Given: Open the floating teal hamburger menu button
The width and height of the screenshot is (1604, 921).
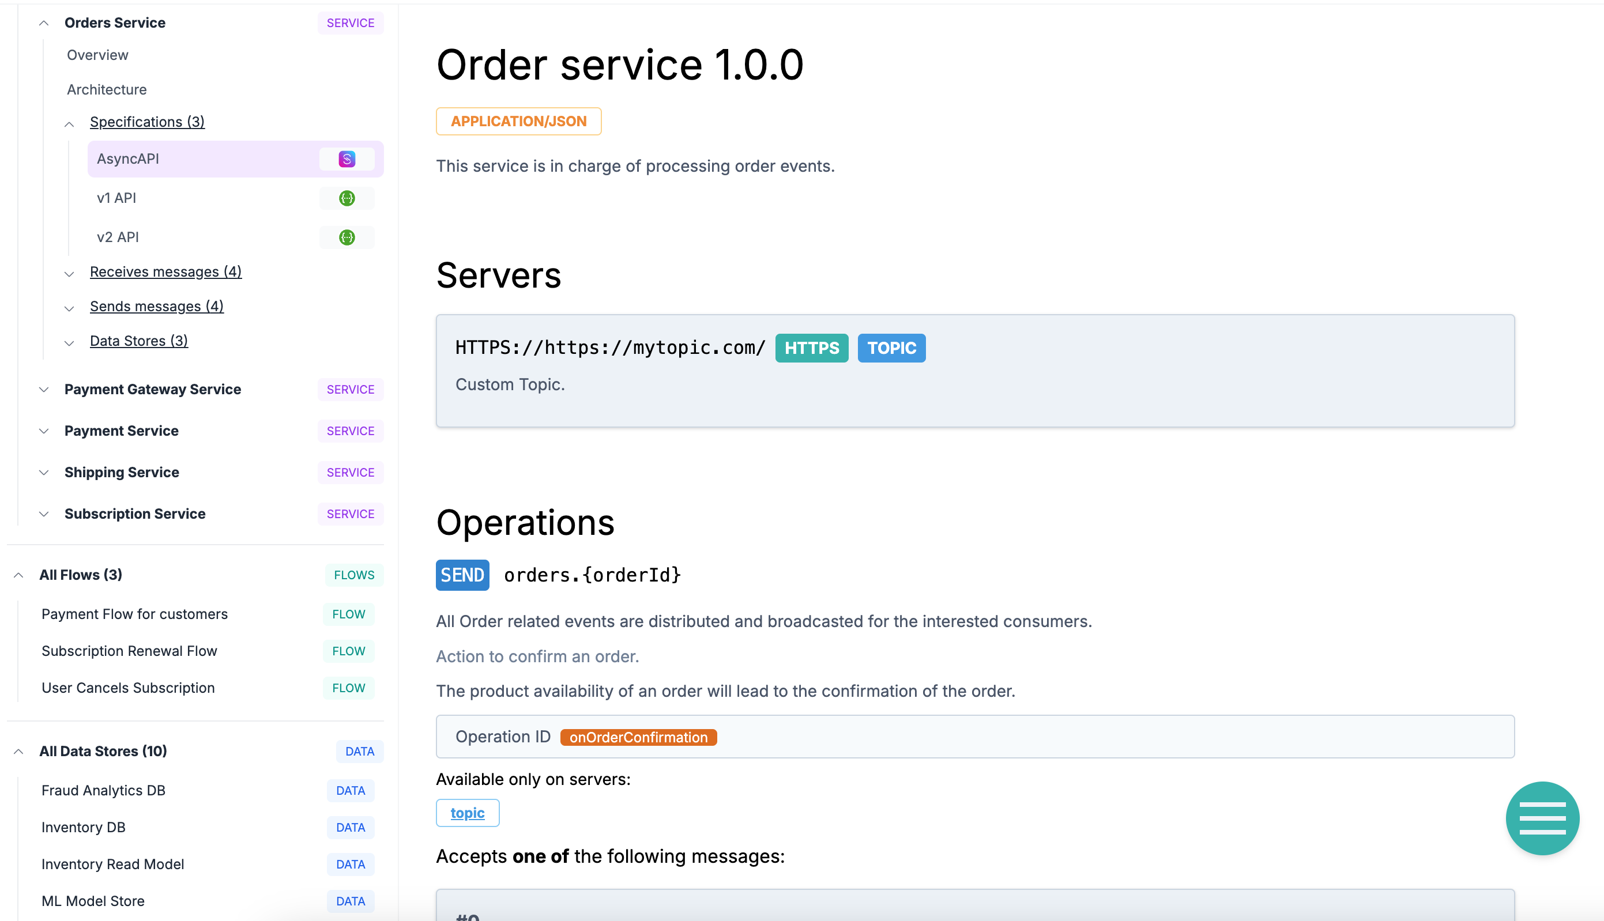Looking at the screenshot, I should coord(1542,818).
